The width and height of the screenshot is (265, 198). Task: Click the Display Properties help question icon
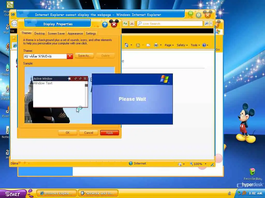tap(105, 24)
